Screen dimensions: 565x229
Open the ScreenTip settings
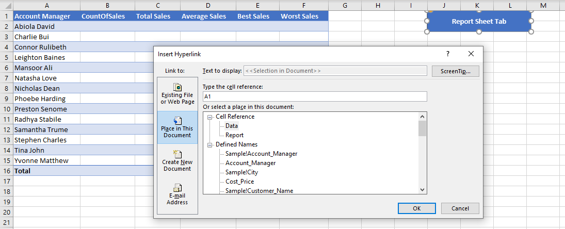tap(455, 71)
